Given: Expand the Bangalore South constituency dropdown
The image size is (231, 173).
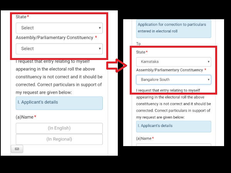Looking at the screenshot, I should (174, 80).
